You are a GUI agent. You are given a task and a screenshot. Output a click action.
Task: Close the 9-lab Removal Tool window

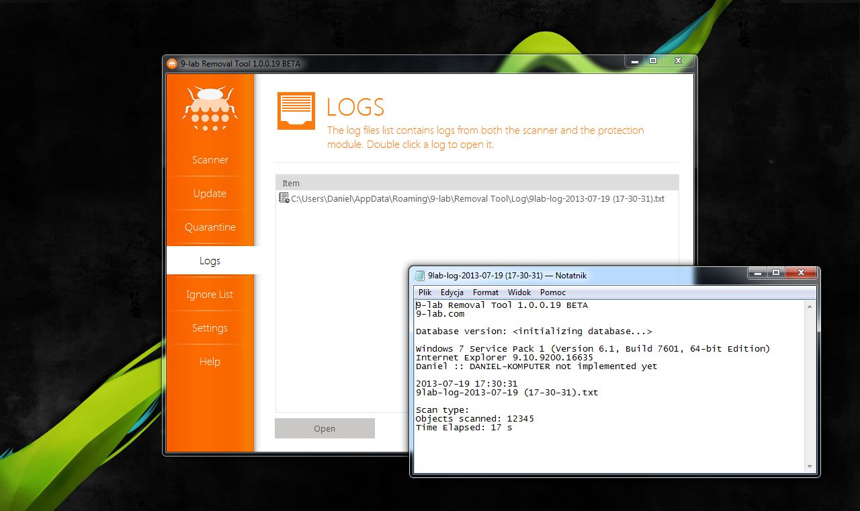point(678,61)
